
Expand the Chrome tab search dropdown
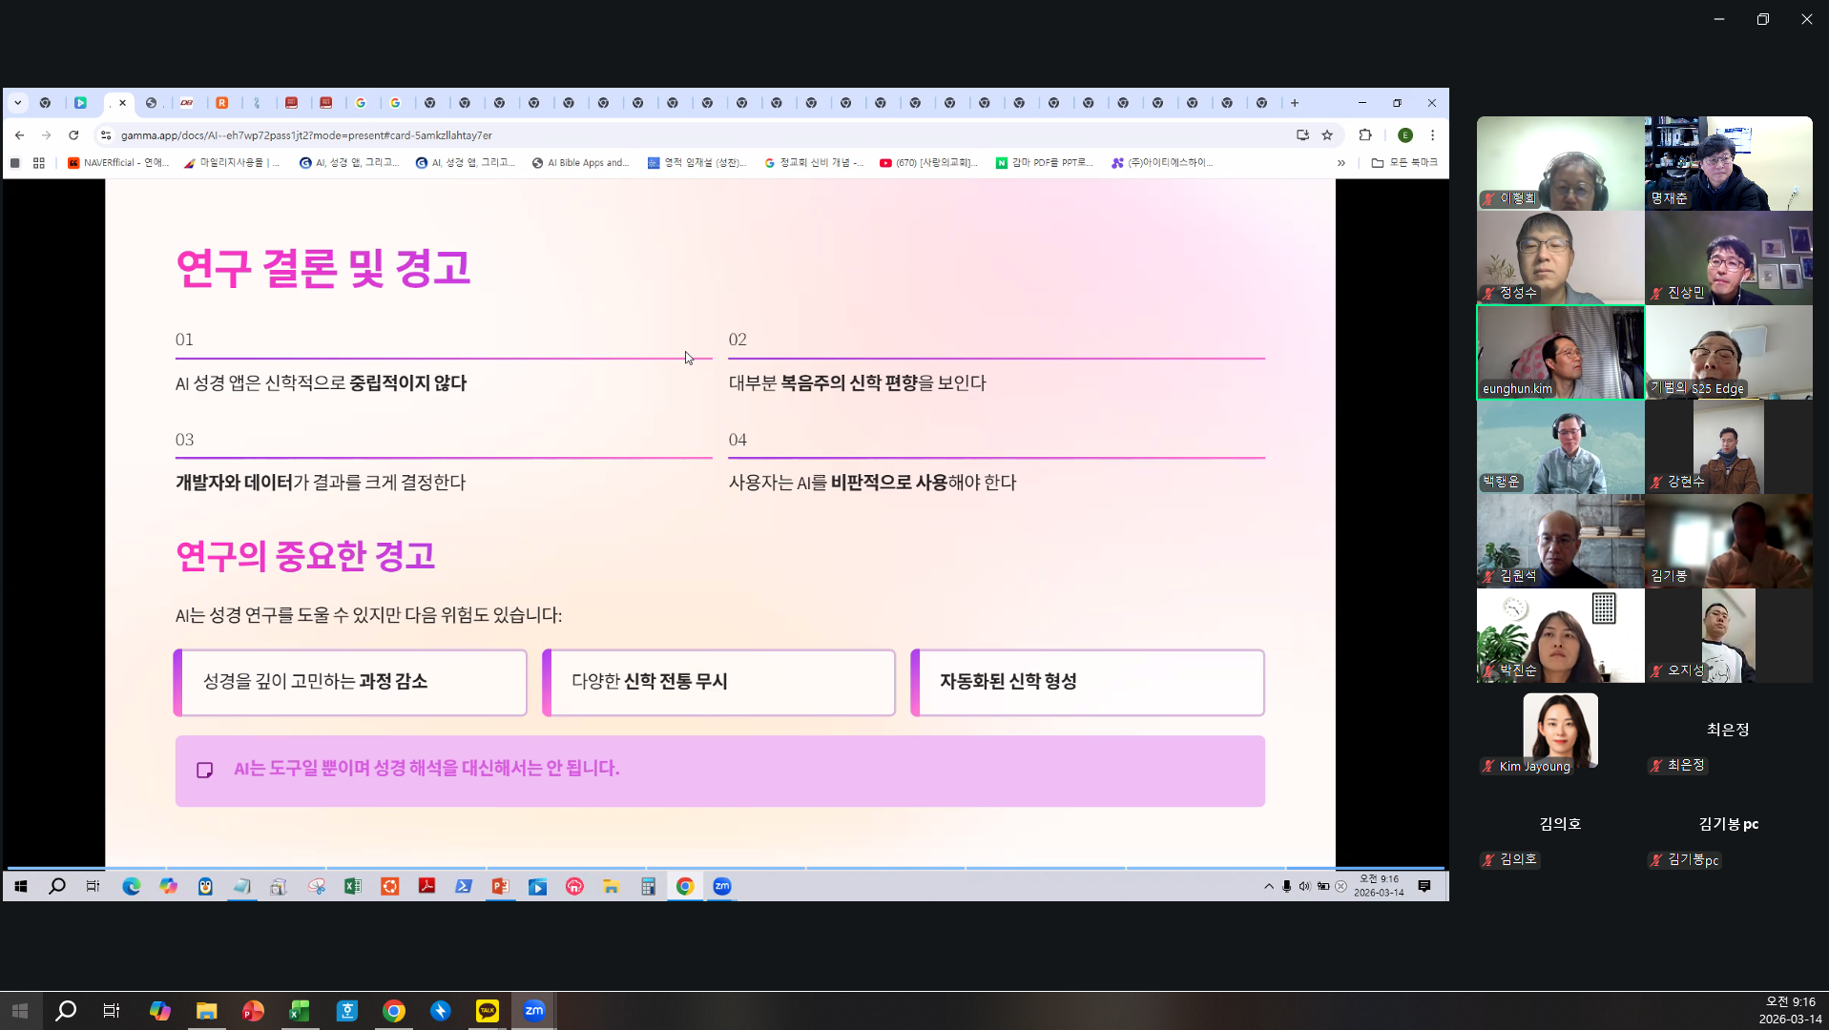18,103
